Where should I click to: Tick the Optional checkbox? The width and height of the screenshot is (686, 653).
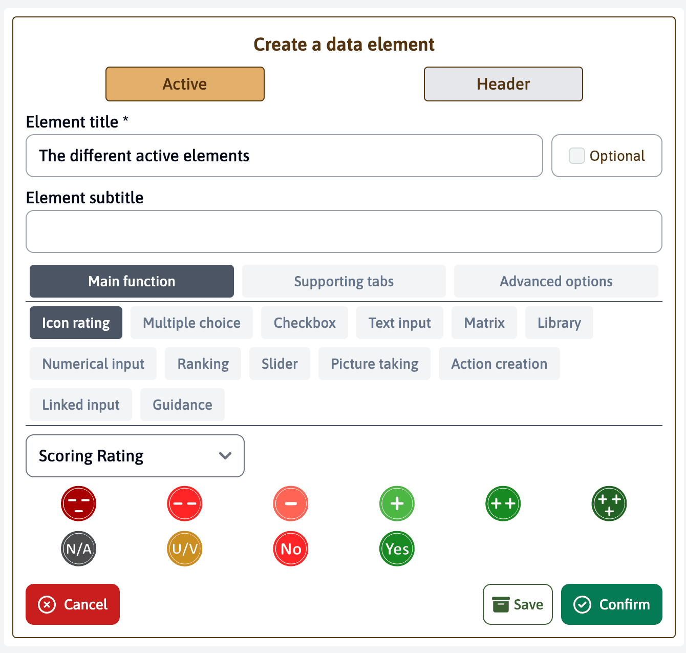[x=577, y=156]
